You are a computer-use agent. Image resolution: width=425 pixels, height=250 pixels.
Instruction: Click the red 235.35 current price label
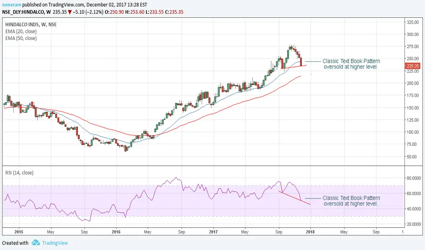point(412,65)
